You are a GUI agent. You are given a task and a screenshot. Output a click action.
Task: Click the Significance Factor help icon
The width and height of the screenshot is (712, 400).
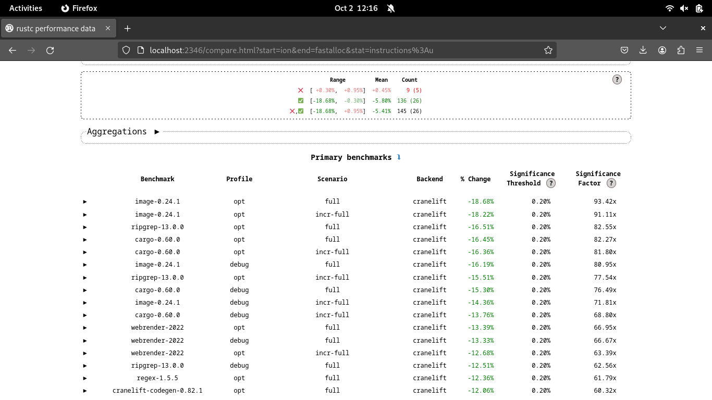click(x=611, y=183)
